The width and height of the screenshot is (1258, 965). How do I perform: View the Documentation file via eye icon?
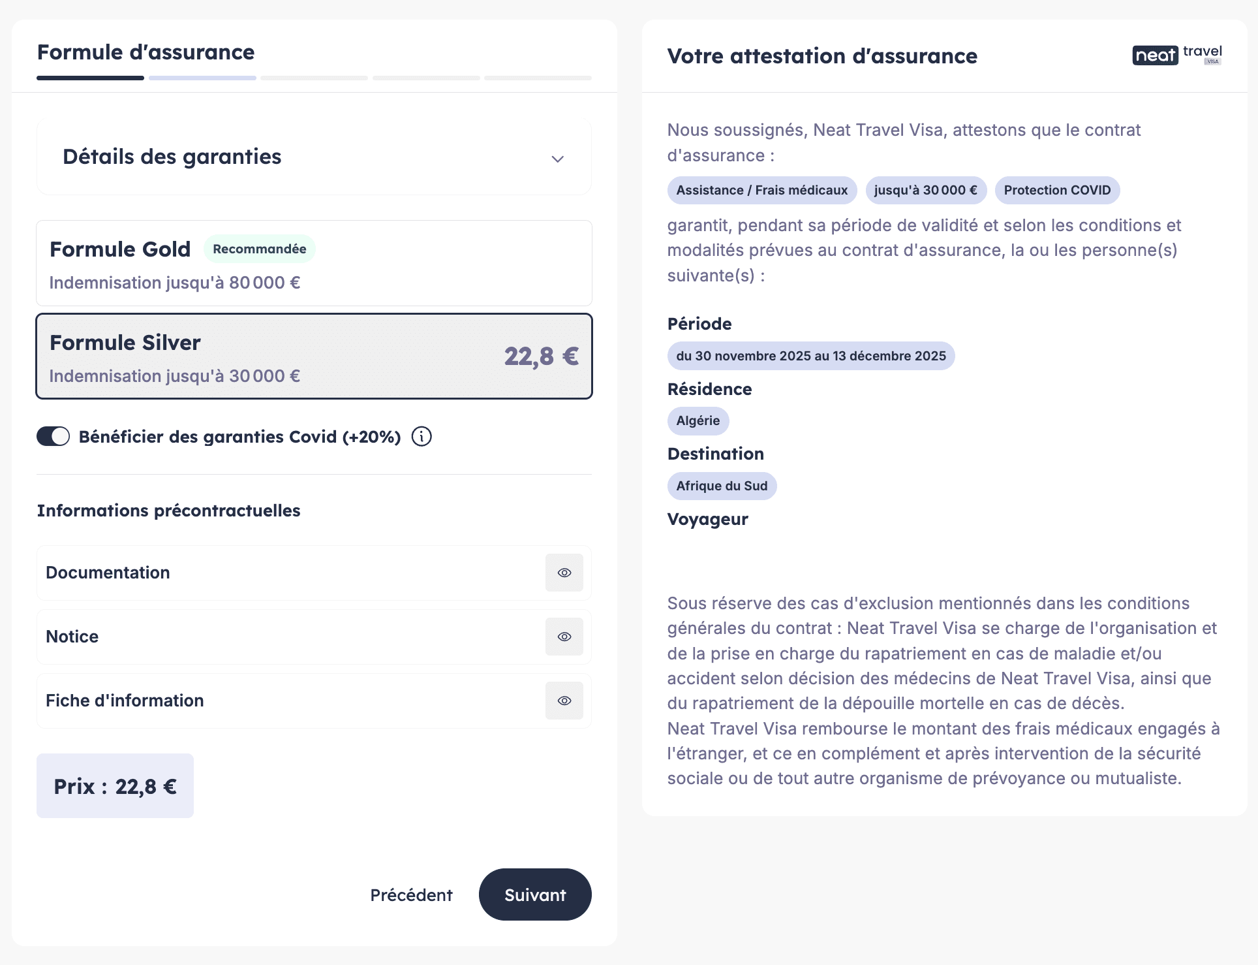tap(564, 573)
